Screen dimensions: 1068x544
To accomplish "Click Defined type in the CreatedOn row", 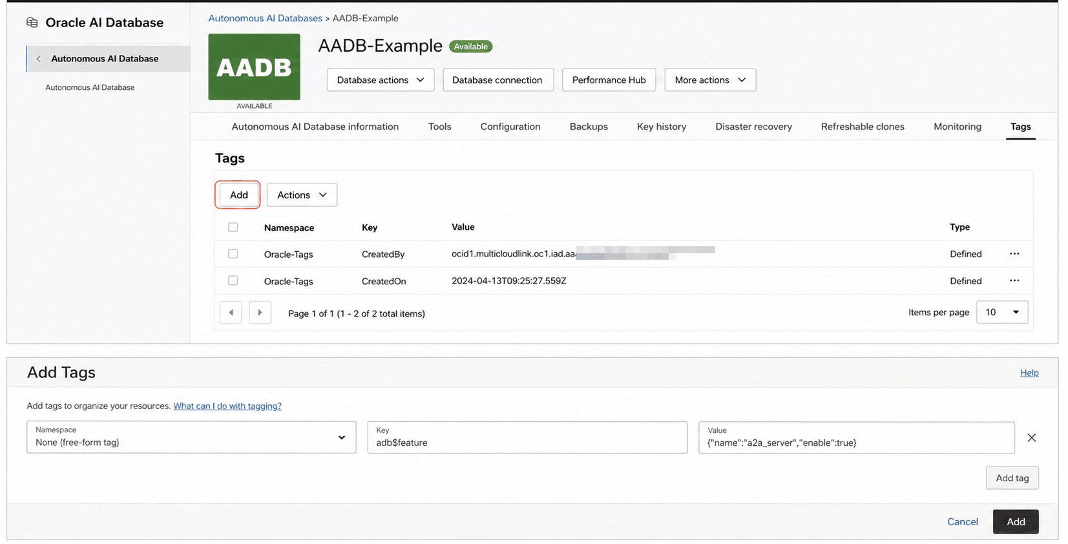I will [965, 280].
